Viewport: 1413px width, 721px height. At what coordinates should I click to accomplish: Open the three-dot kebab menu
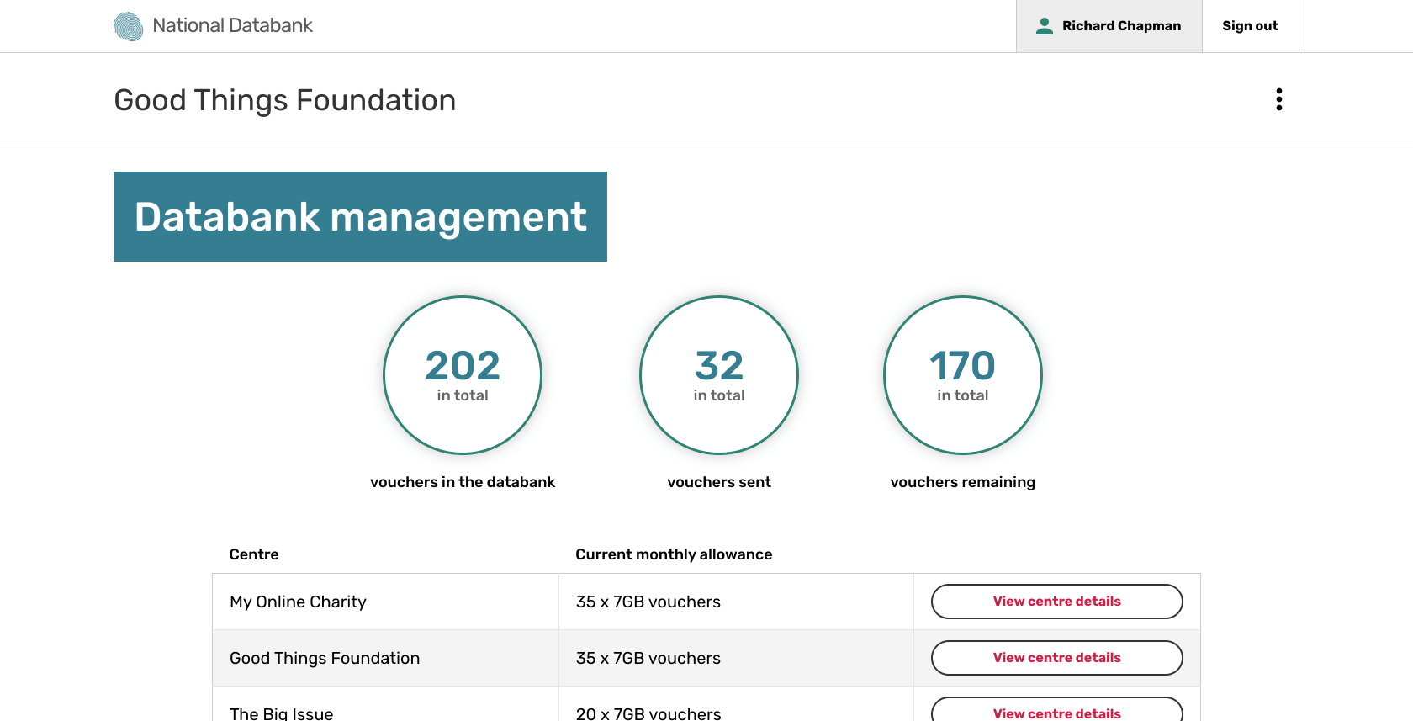click(1278, 99)
